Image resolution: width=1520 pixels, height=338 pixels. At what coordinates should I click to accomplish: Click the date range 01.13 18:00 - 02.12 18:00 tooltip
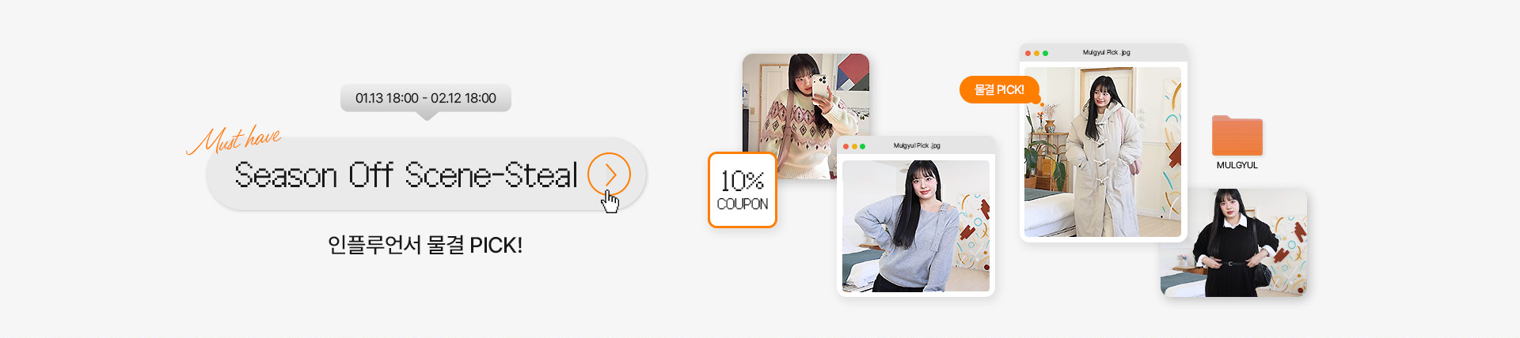pos(426,99)
